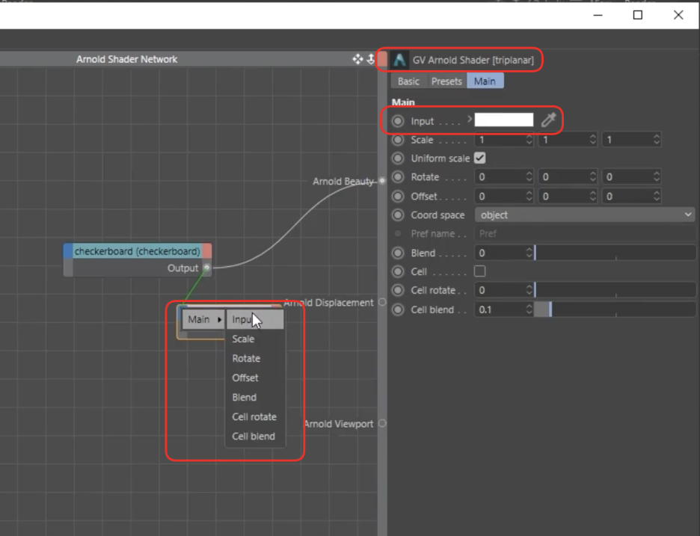Choose Cell blend from the port submenu
700x536 pixels.
click(255, 437)
